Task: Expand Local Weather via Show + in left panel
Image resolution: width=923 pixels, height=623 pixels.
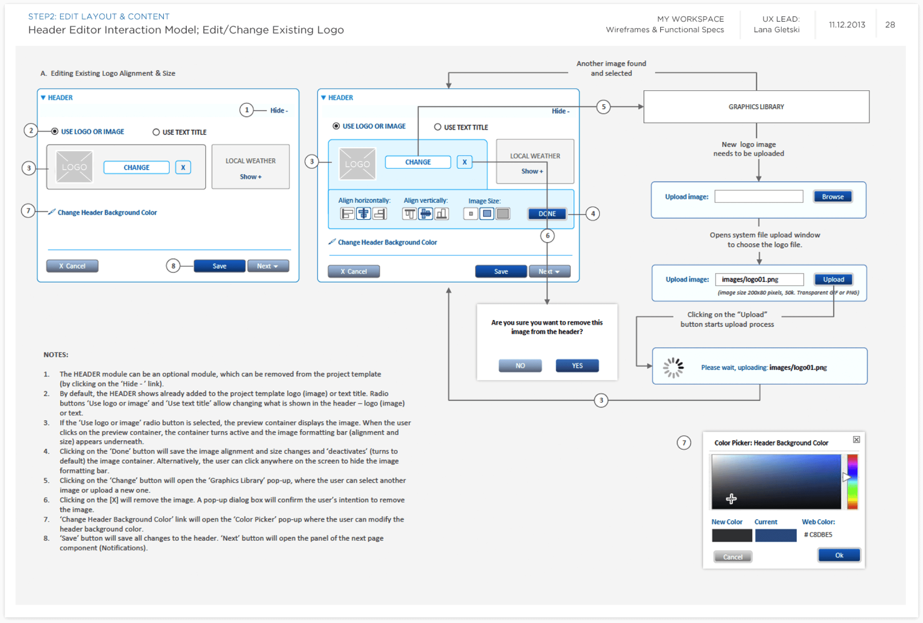Action: [251, 177]
